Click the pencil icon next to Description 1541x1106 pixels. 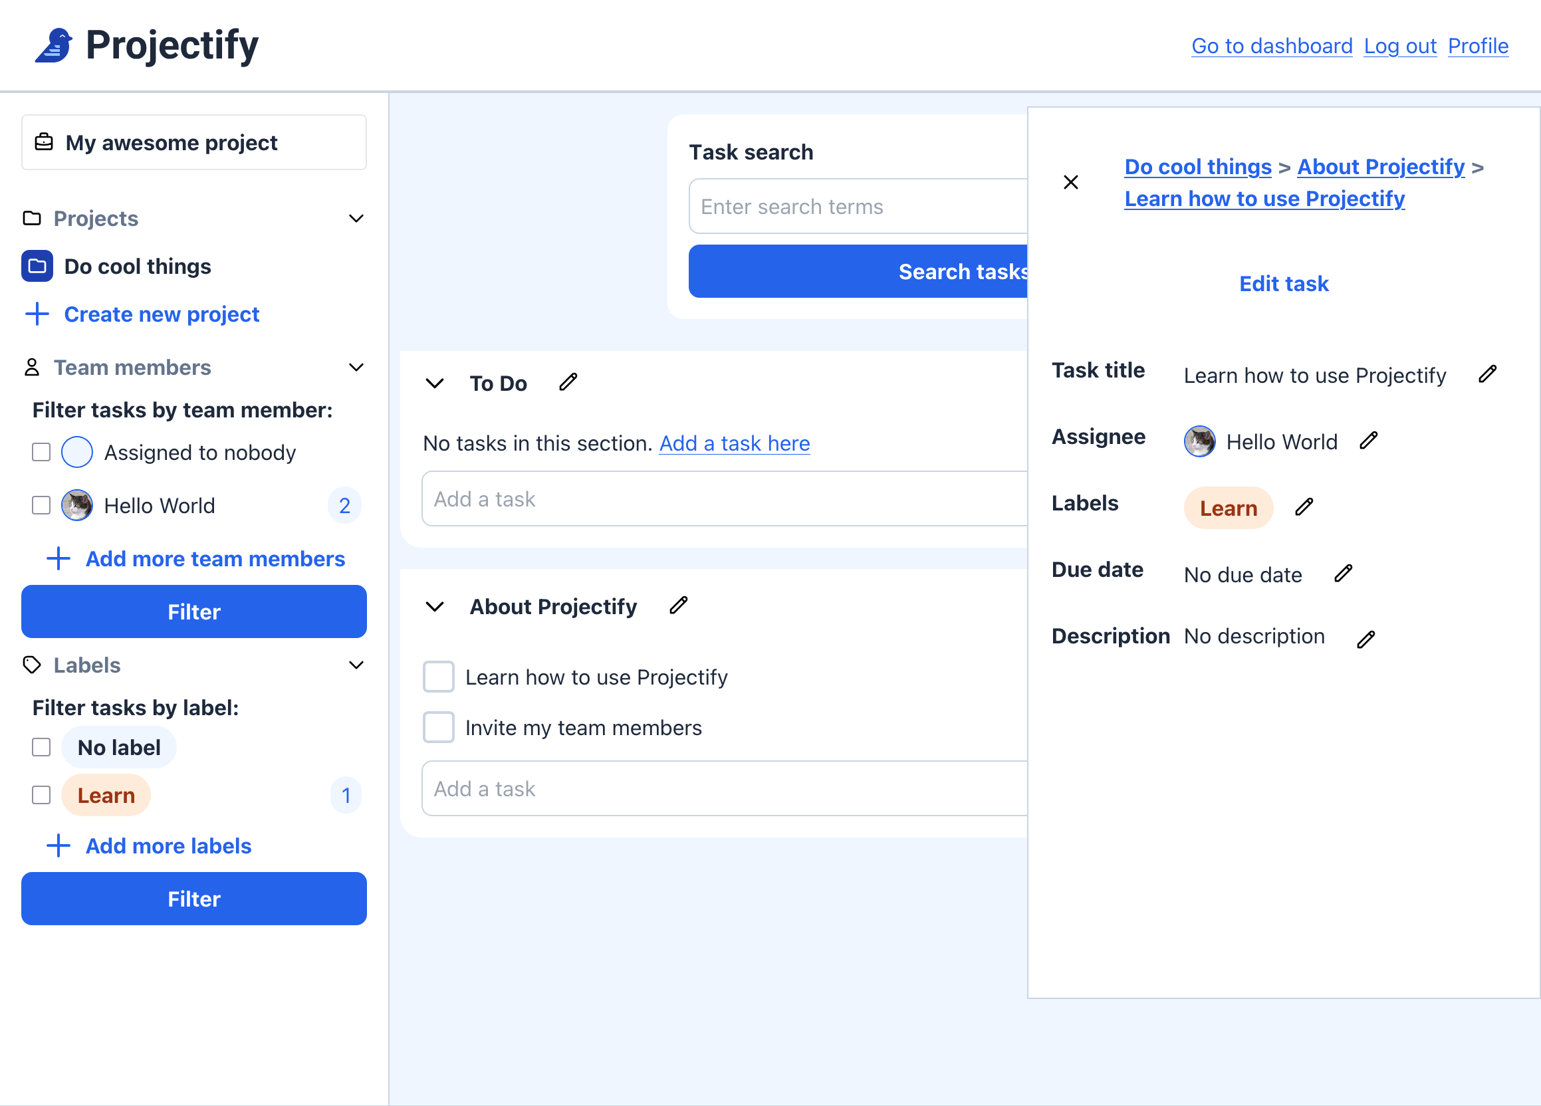pos(1365,639)
